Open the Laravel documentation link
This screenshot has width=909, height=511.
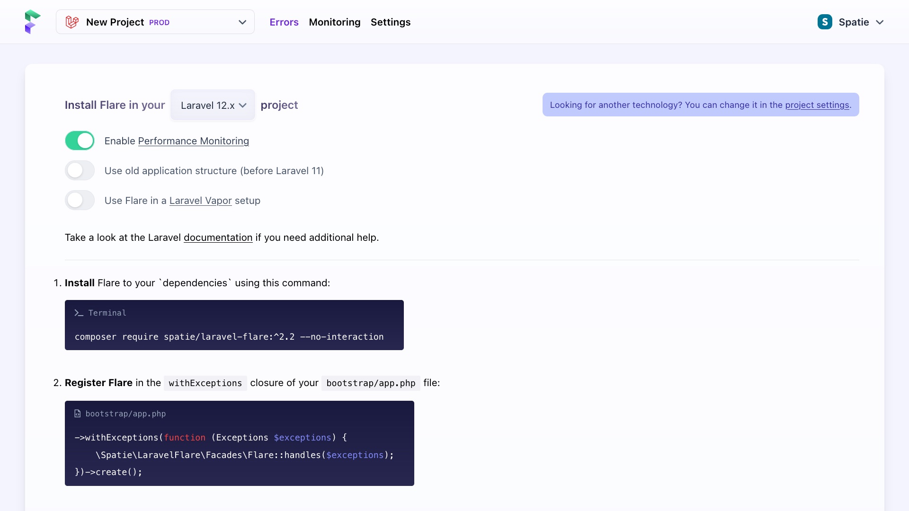(x=218, y=238)
